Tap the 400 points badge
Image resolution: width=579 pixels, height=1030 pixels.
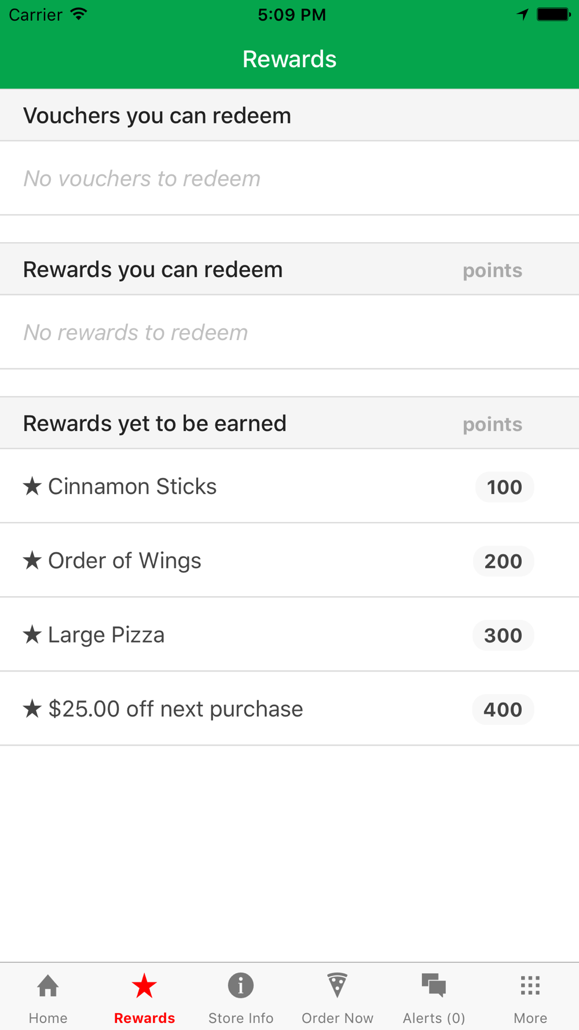(503, 710)
